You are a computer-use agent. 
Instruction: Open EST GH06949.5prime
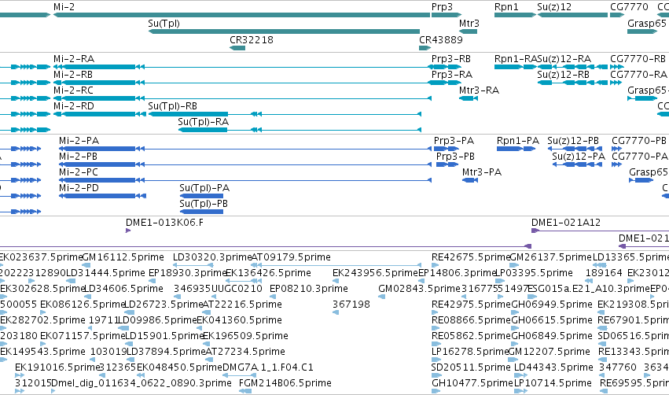pyautogui.click(x=515, y=313)
